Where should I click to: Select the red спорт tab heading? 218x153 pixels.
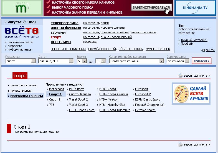point(20,76)
